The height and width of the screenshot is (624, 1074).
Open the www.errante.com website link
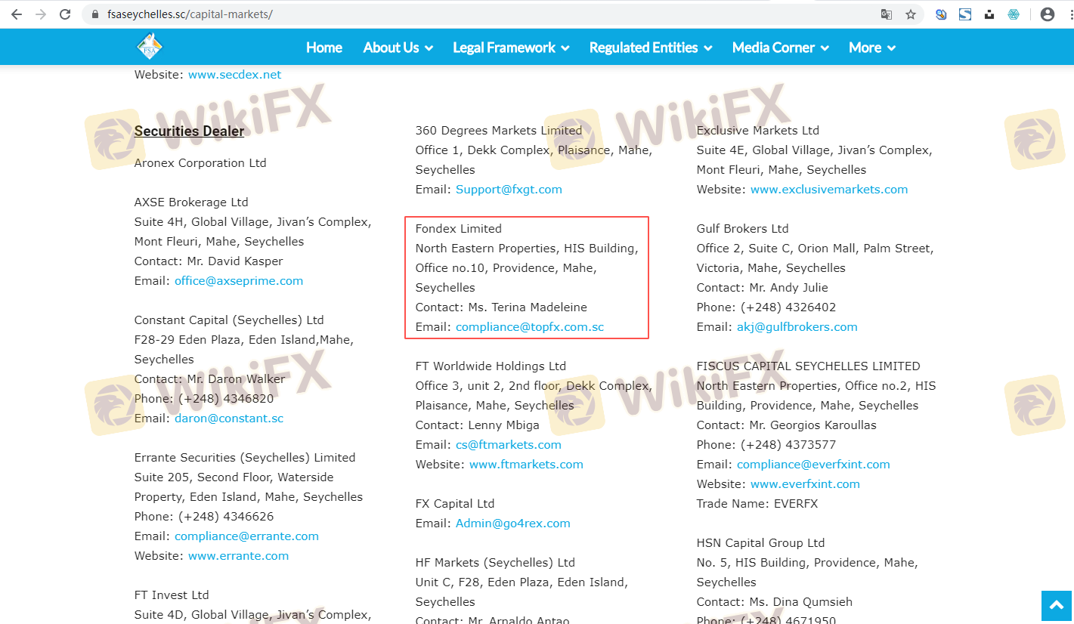point(238,556)
